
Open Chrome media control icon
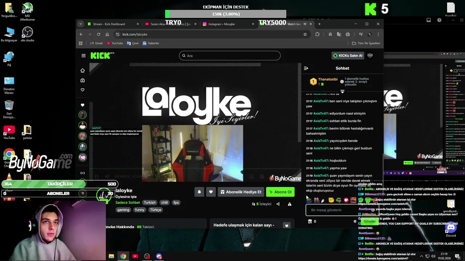pos(361,34)
